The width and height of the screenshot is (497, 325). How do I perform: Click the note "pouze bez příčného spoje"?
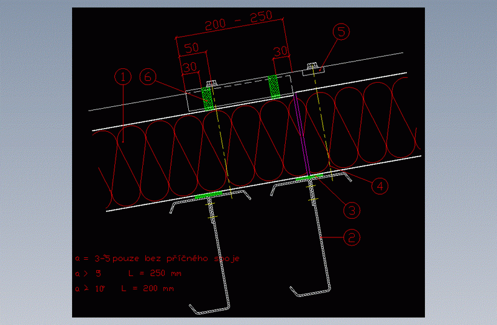click(176, 258)
